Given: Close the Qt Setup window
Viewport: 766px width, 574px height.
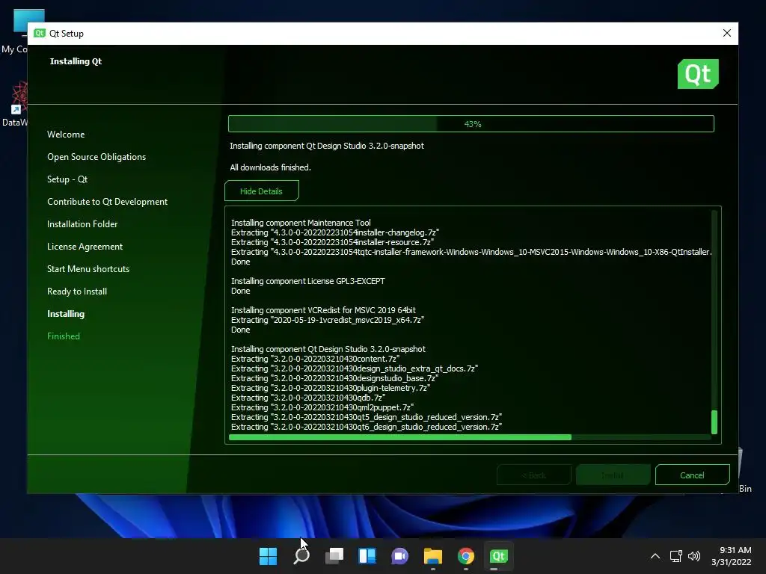Looking at the screenshot, I should coord(727,33).
